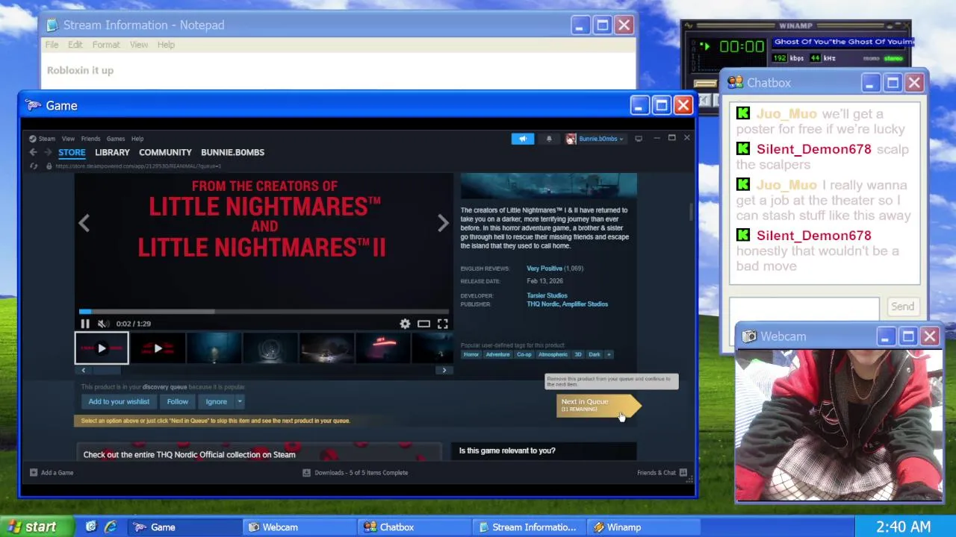The height and width of the screenshot is (537, 956).
Task: Open the Very Positive reviews link
Action: coord(544,268)
